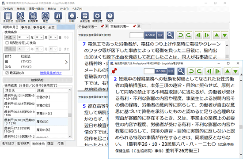Click 条へ移動 in the popup window

[161, 71]
